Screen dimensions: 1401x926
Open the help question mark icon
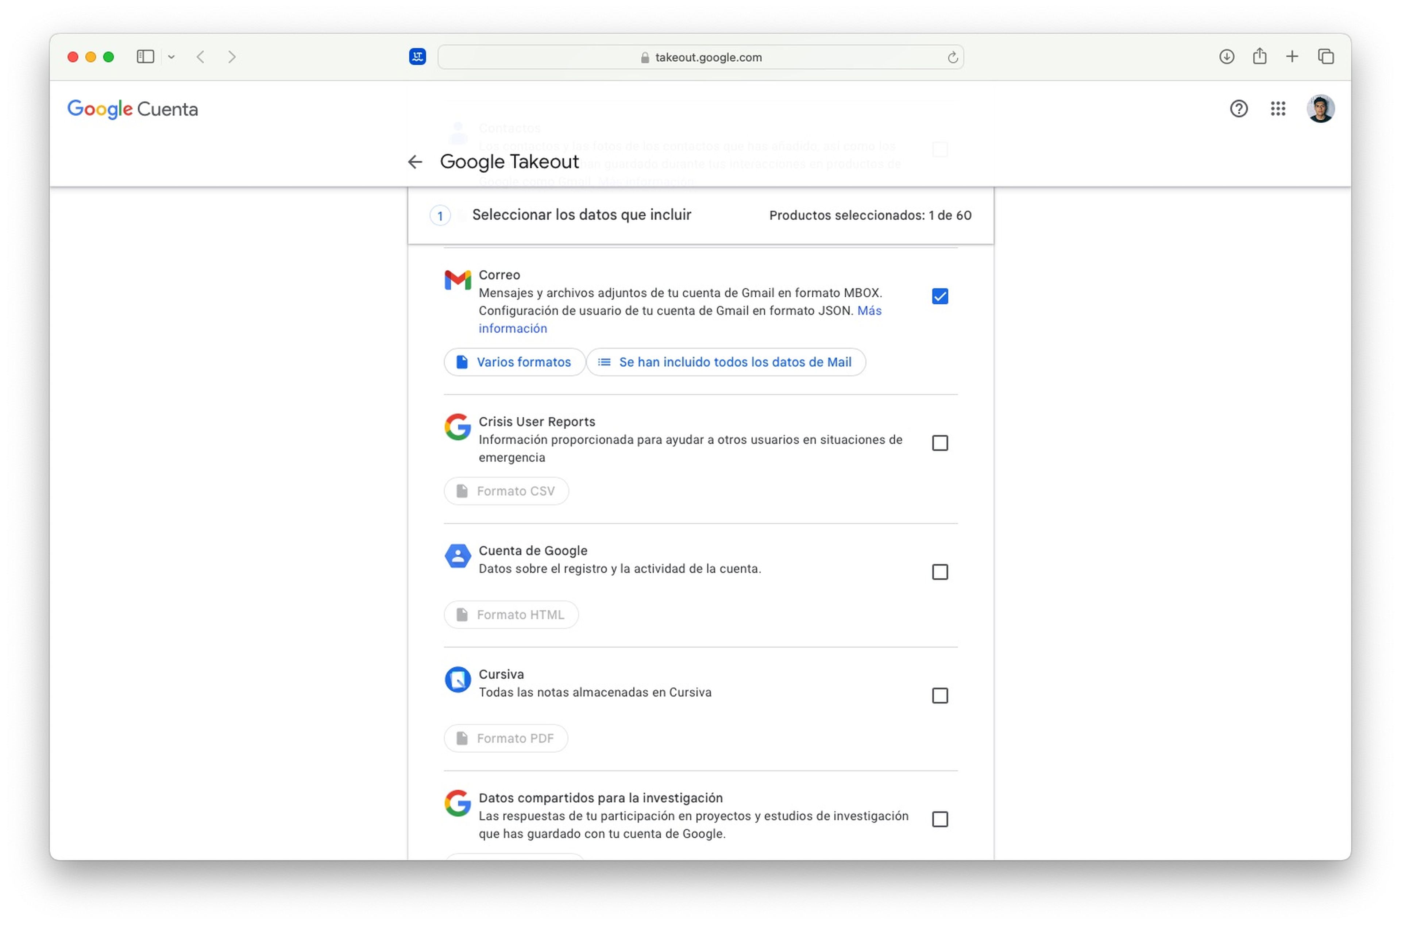pyautogui.click(x=1238, y=109)
